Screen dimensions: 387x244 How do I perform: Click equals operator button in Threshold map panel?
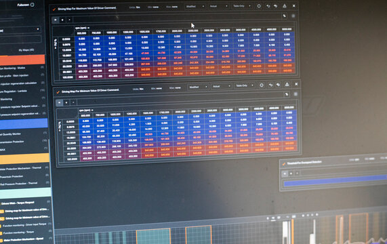[x=285, y=174]
